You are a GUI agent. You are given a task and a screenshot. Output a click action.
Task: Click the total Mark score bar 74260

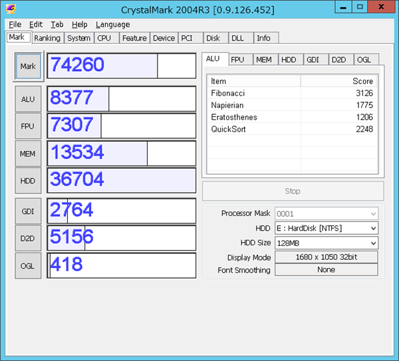pos(122,66)
